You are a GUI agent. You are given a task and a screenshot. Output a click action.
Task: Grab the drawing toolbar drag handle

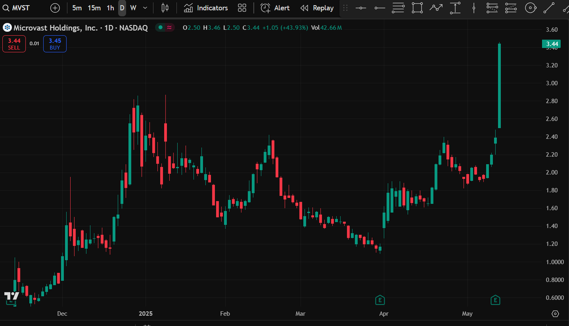click(x=345, y=8)
